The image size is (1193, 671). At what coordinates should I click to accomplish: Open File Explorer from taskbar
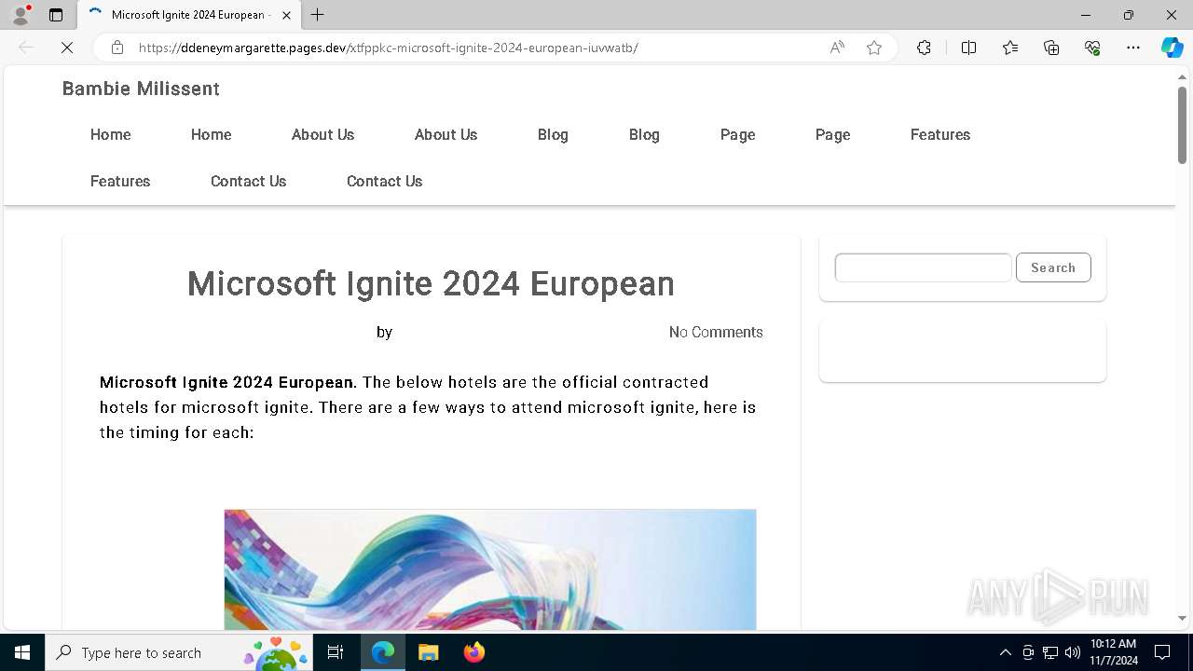pos(428,652)
